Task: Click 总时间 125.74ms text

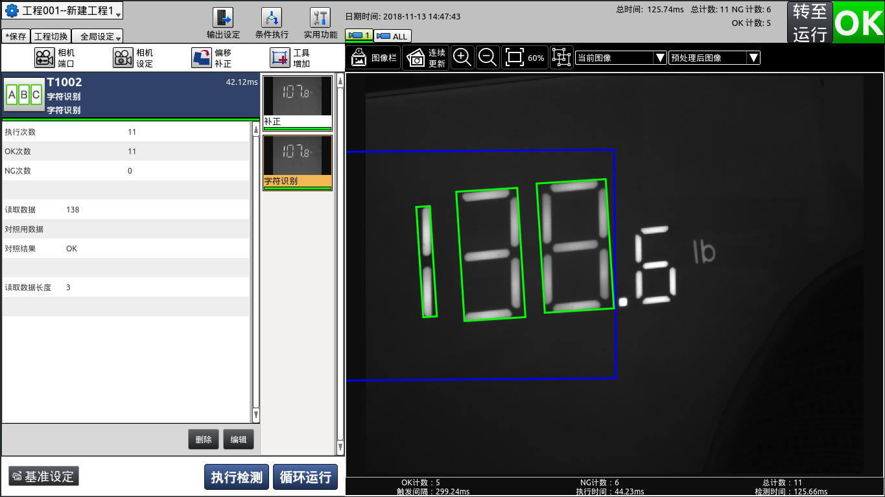Action: 650,9
